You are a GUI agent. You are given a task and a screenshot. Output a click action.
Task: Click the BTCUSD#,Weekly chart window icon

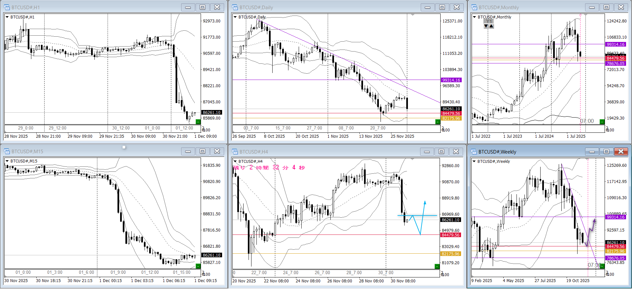click(x=474, y=152)
